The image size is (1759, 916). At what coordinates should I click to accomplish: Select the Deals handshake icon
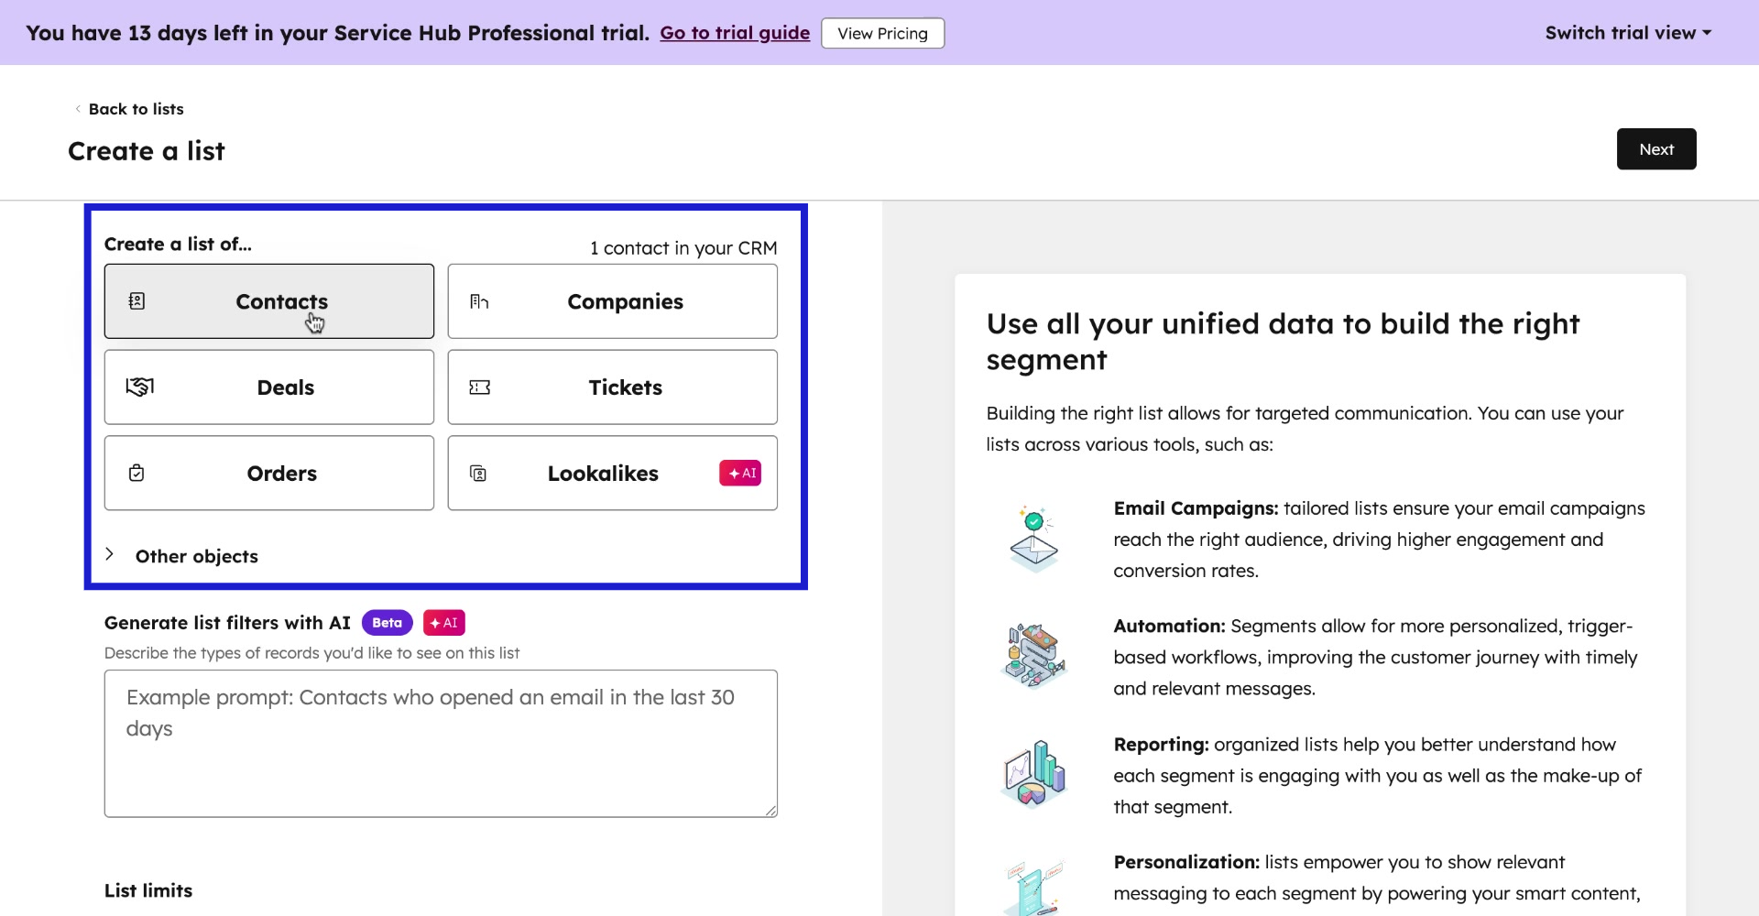pyautogui.click(x=138, y=387)
